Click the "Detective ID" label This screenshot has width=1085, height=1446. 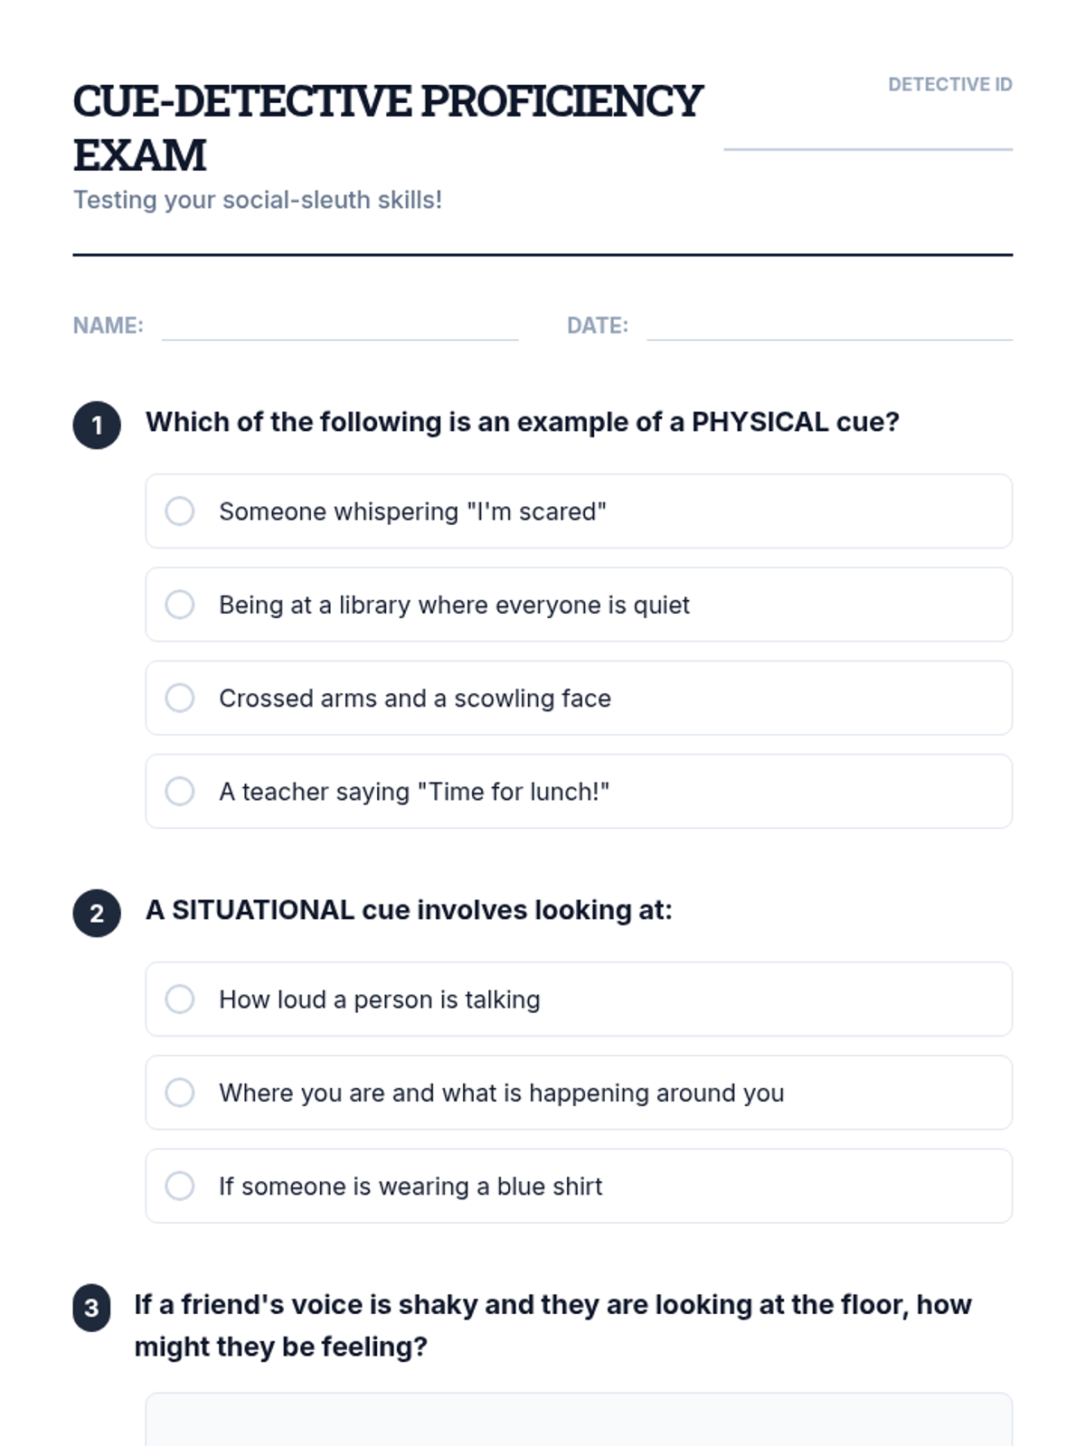[x=949, y=85]
